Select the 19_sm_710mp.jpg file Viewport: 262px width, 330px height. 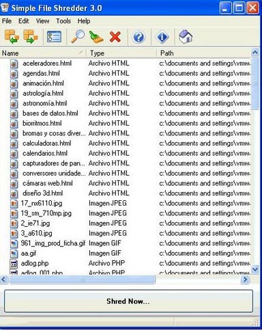pyautogui.click(x=46, y=214)
